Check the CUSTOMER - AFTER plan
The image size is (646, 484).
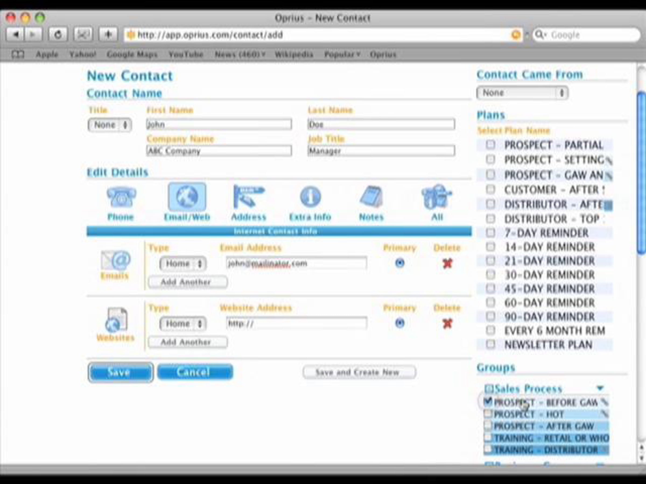[x=491, y=189]
